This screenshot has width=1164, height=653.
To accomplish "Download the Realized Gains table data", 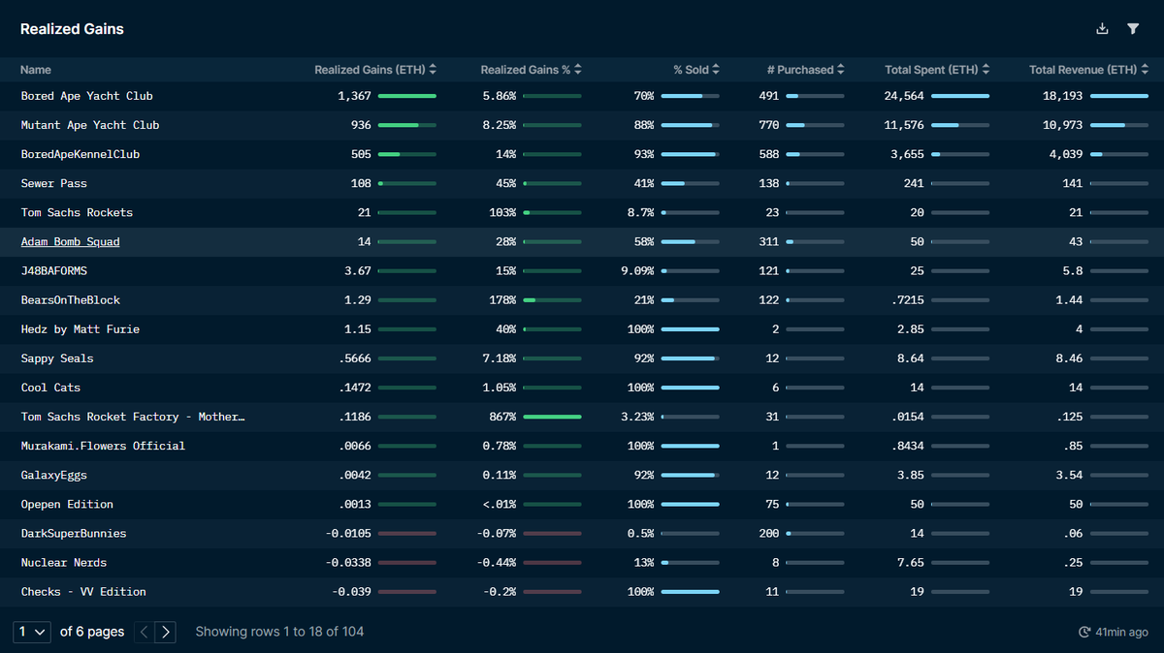I will pyautogui.click(x=1102, y=29).
